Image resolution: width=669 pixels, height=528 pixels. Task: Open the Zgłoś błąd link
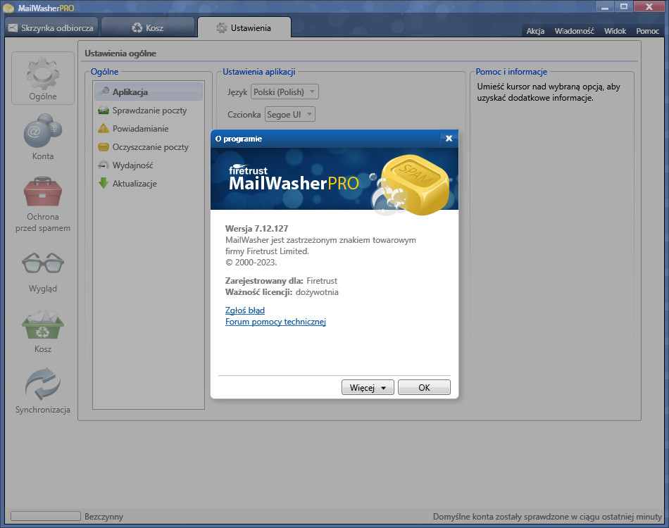[x=245, y=310]
